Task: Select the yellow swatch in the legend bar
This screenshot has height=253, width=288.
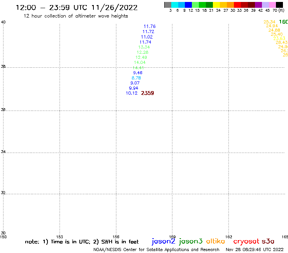Action: pos(216,5)
